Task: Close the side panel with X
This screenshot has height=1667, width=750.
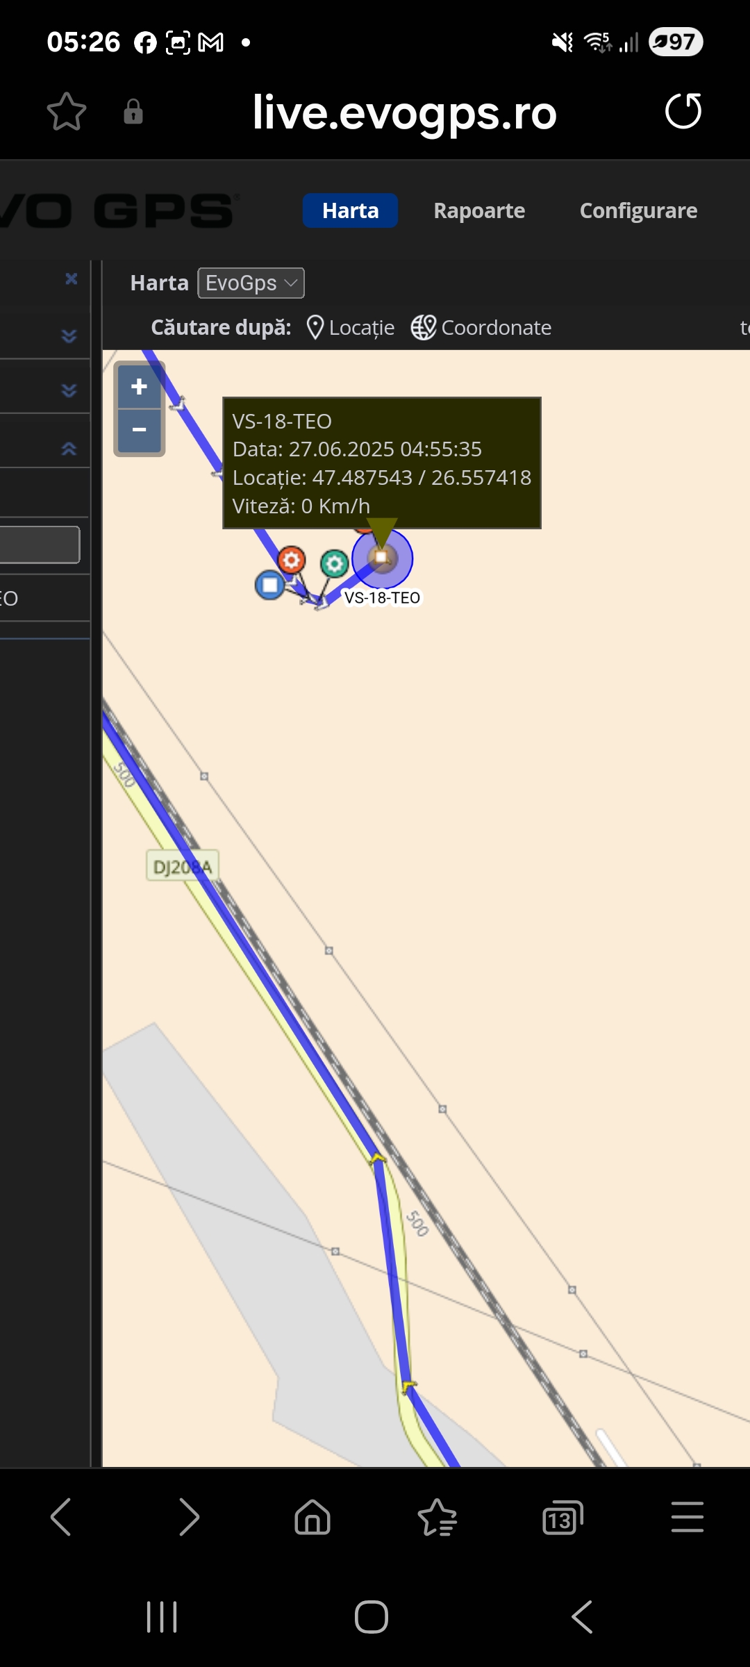Action: pyautogui.click(x=71, y=279)
